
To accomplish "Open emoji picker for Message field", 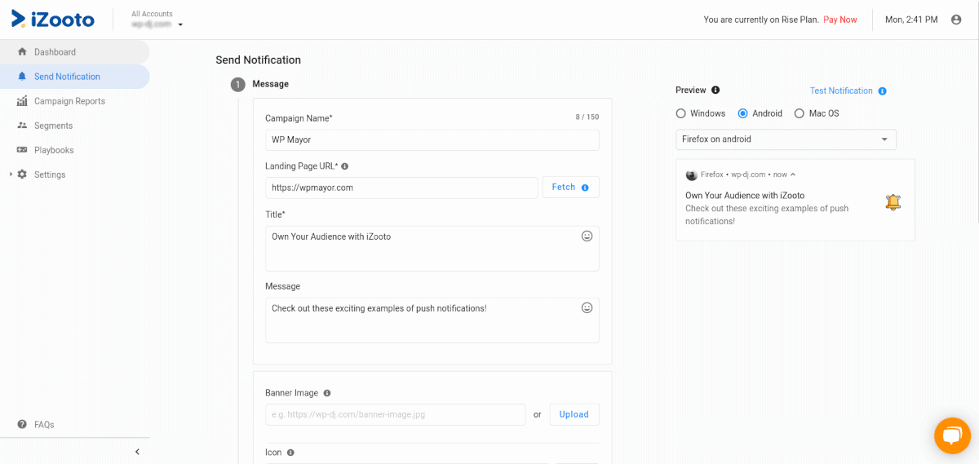I will pos(587,307).
